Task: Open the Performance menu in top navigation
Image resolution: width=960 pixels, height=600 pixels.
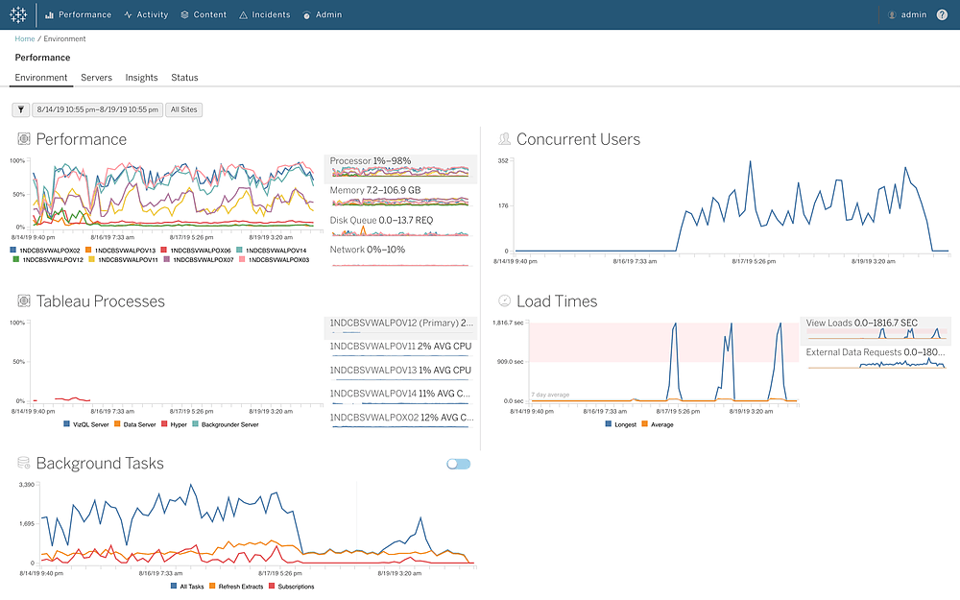Action: [79, 14]
